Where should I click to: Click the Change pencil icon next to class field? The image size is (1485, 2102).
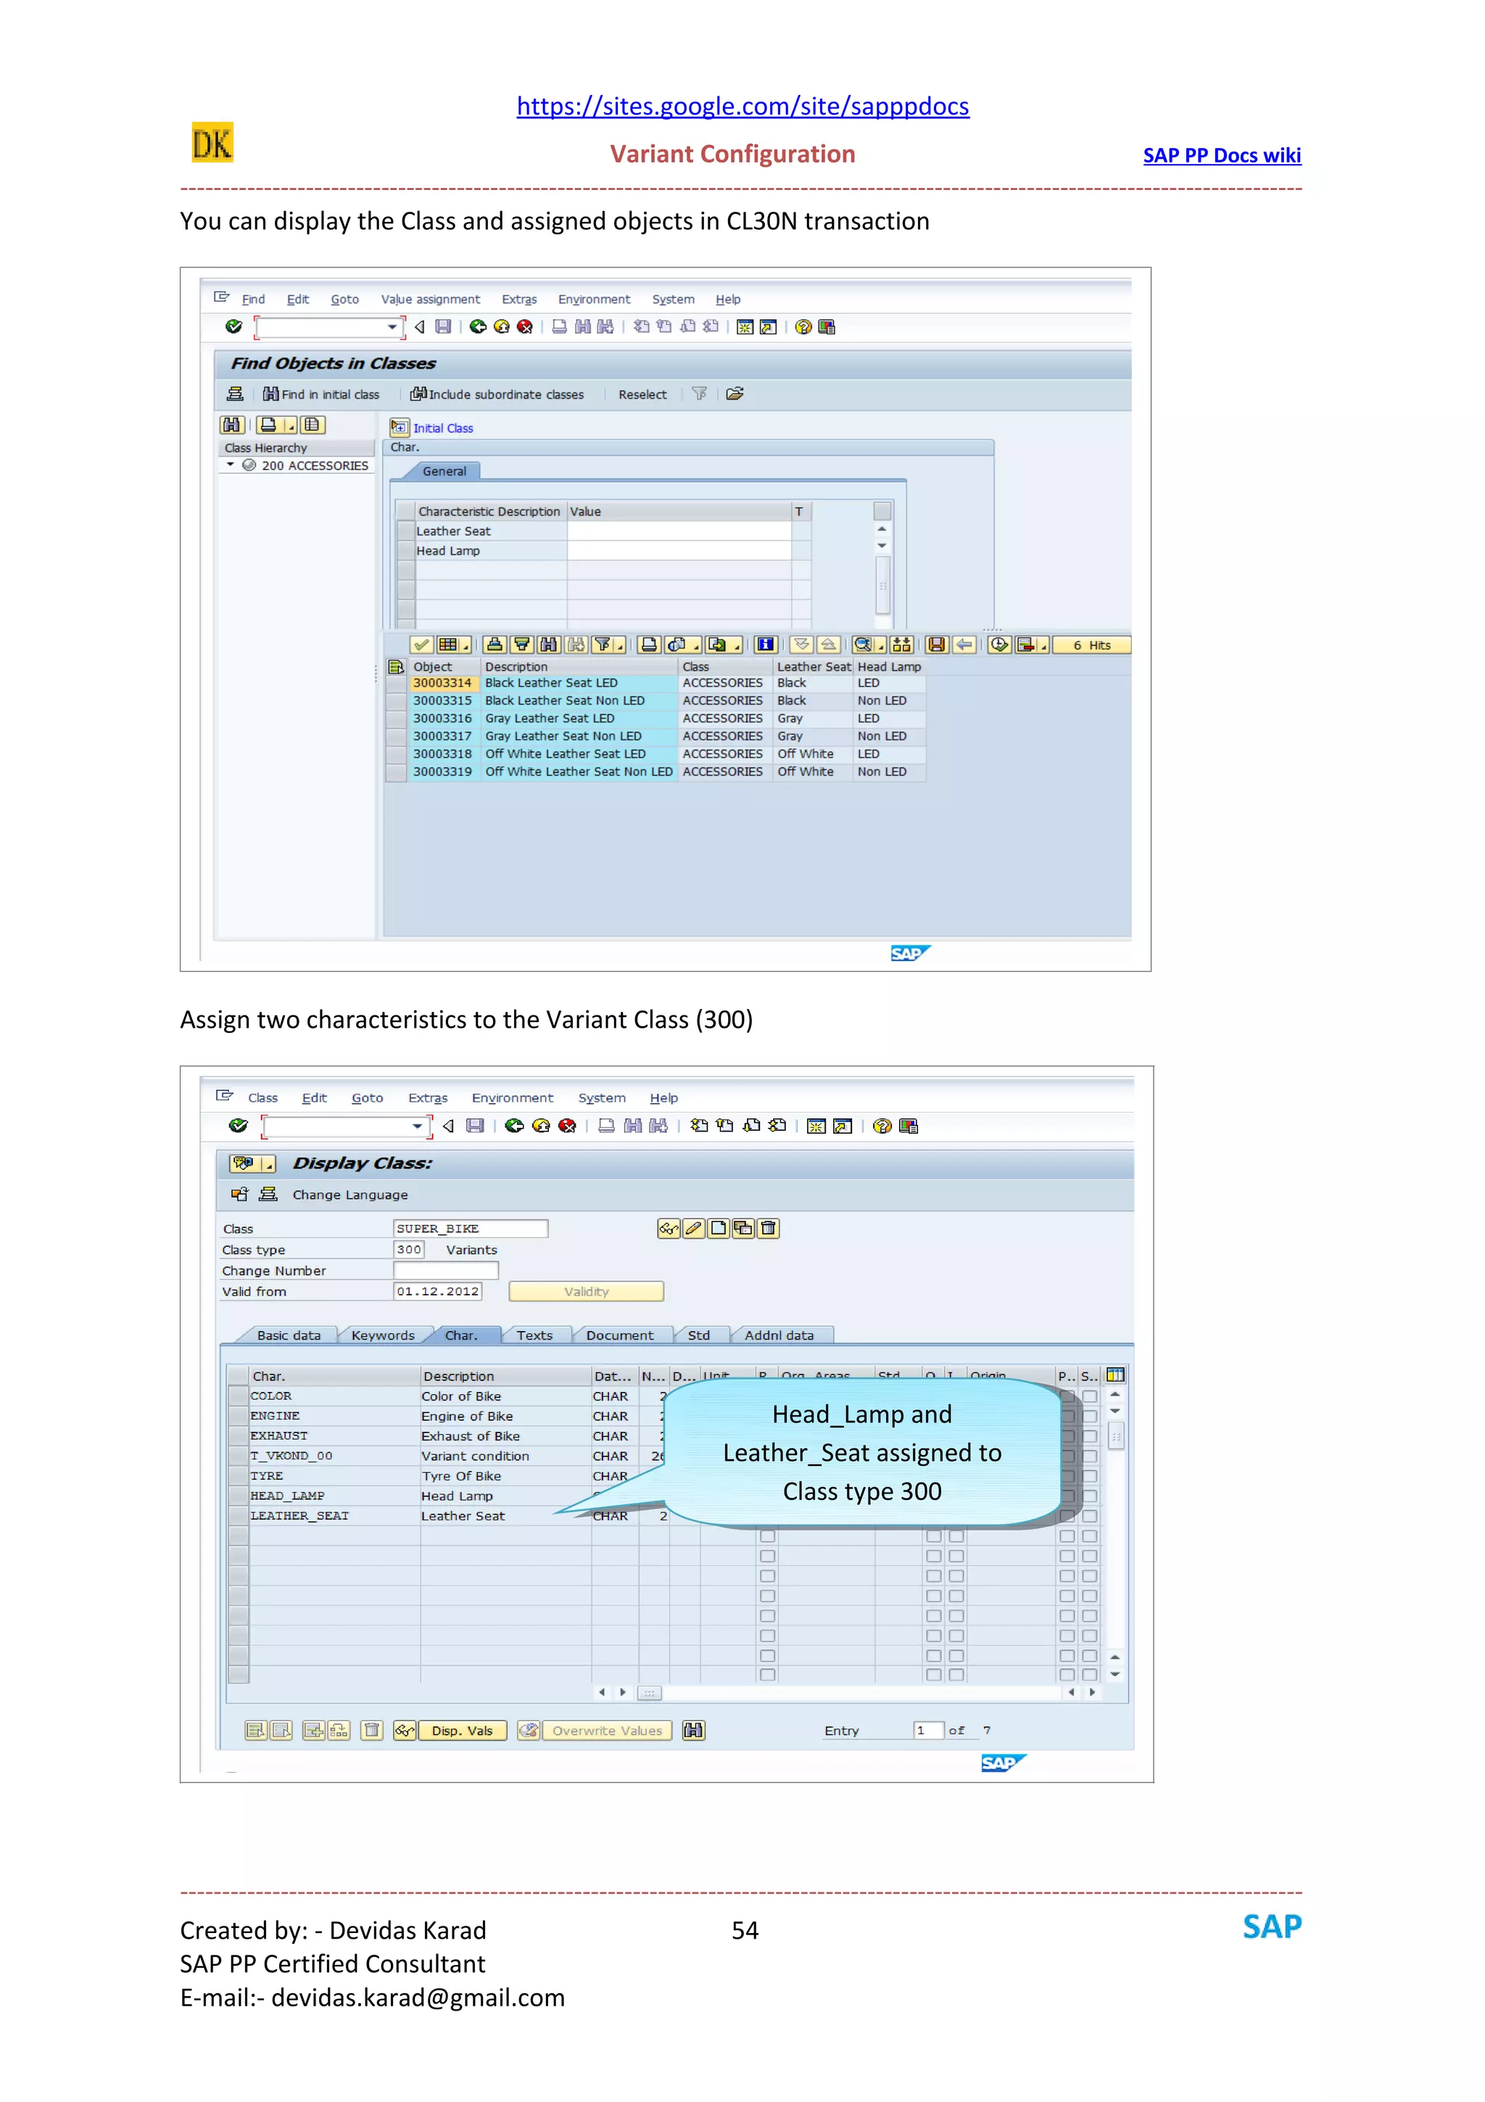[x=693, y=1229]
